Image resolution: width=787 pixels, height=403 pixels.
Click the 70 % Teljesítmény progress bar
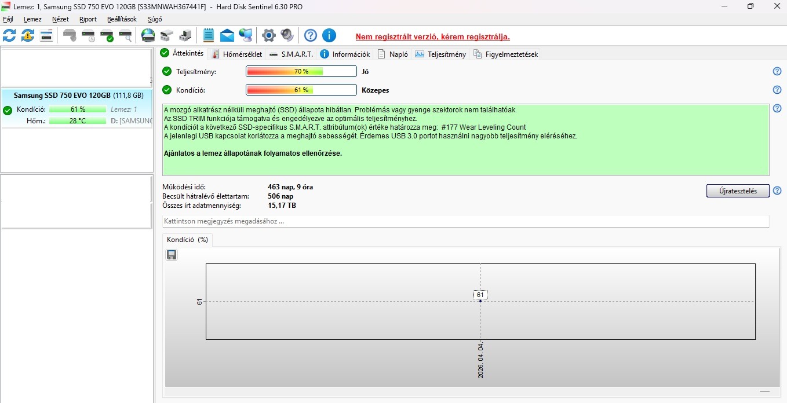[x=301, y=71]
